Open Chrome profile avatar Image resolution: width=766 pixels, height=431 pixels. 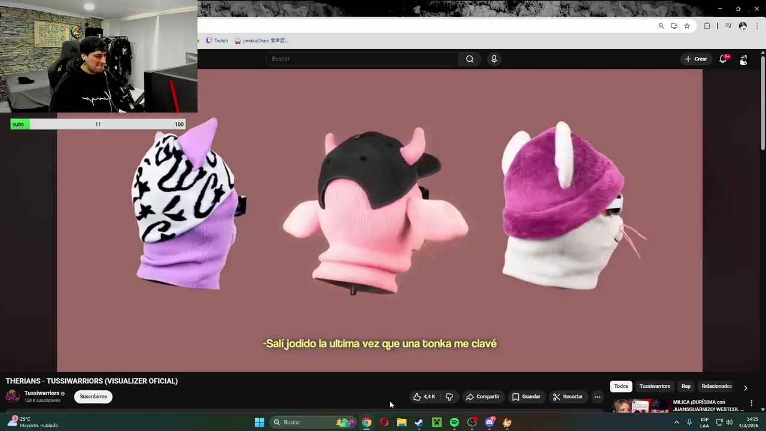(743, 26)
